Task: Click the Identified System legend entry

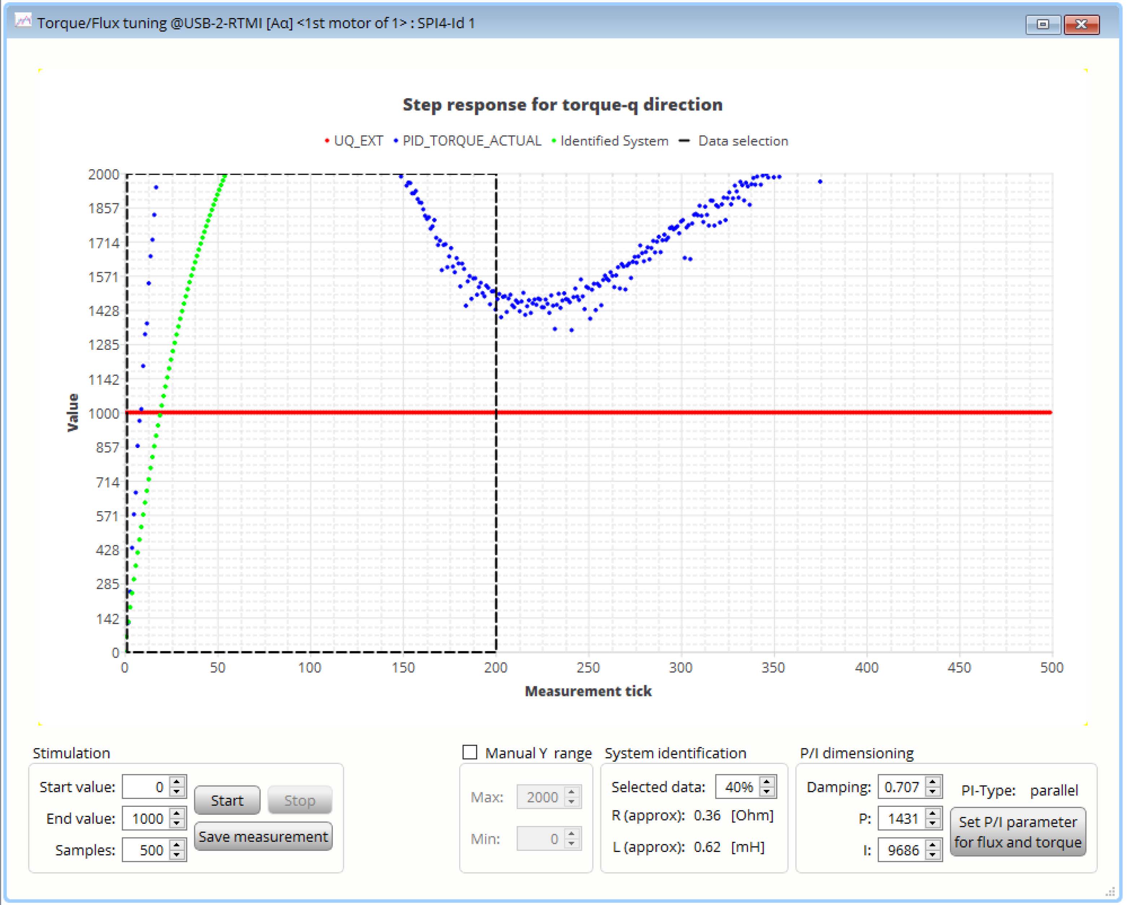Action: [x=610, y=141]
